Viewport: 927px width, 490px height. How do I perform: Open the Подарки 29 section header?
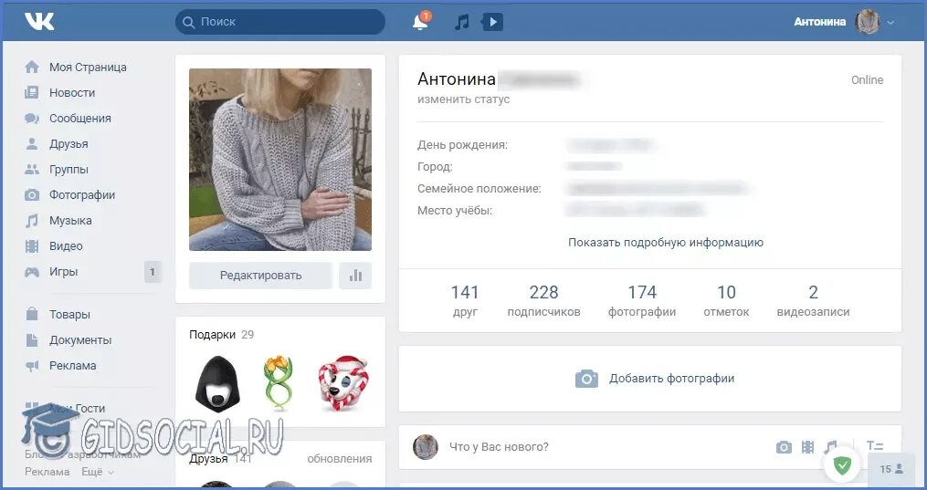coord(222,335)
